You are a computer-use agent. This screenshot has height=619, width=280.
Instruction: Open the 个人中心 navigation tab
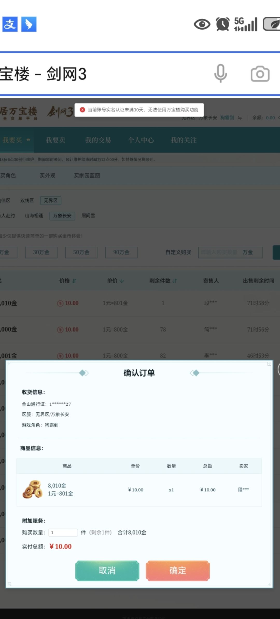(x=141, y=140)
